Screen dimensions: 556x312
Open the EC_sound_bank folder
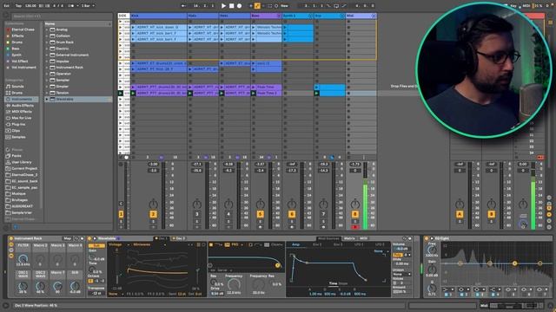(24, 181)
